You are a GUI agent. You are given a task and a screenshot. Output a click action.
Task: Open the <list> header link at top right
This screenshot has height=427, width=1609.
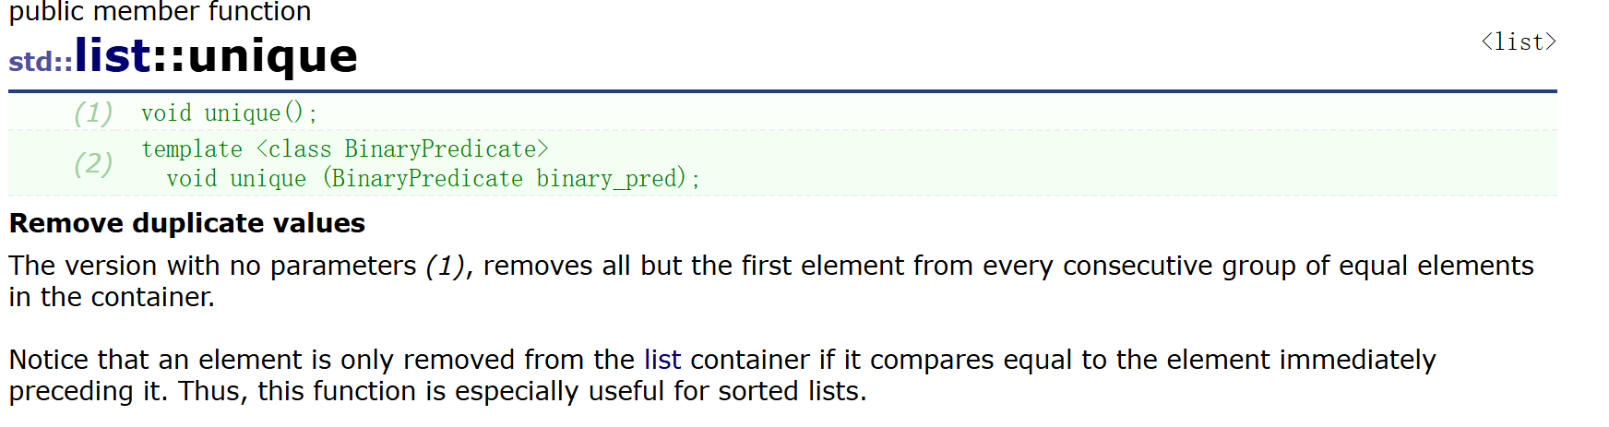[x=1518, y=42]
